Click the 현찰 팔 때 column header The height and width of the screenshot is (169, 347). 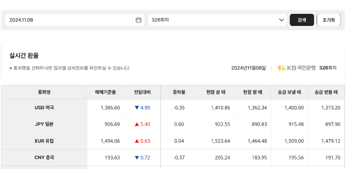pos(252,92)
